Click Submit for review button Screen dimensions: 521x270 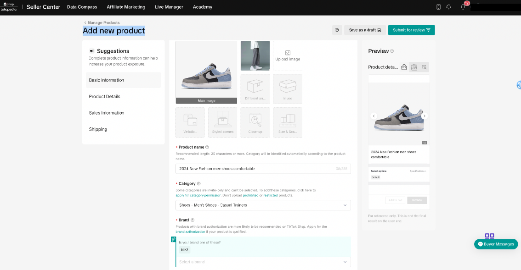411,30
